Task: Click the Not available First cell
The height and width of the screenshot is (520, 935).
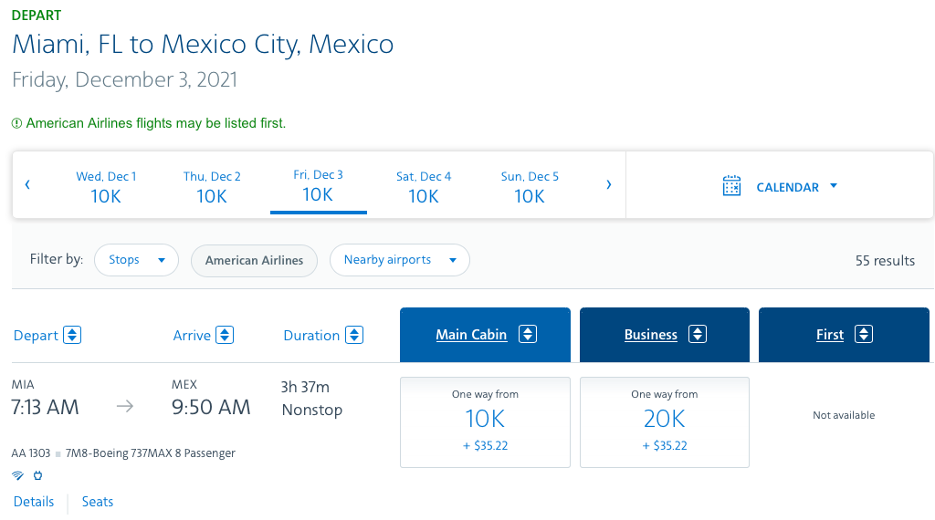Action: click(x=844, y=415)
